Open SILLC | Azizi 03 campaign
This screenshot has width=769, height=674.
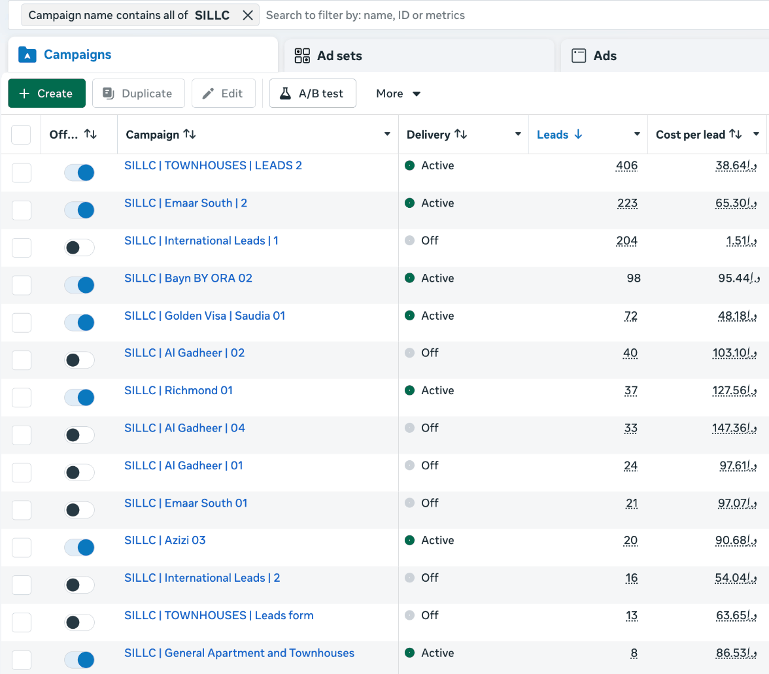165,540
